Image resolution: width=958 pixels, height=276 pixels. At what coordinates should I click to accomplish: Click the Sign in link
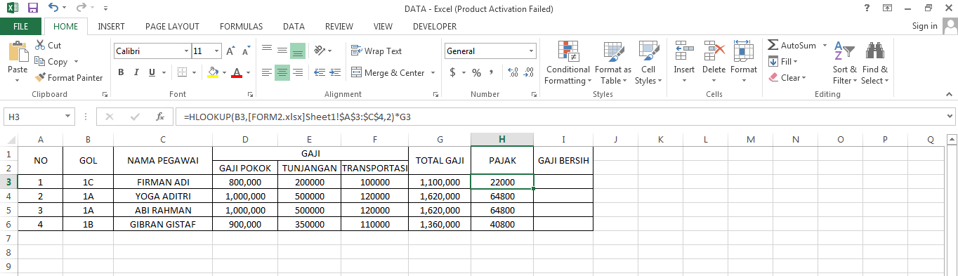click(x=924, y=26)
